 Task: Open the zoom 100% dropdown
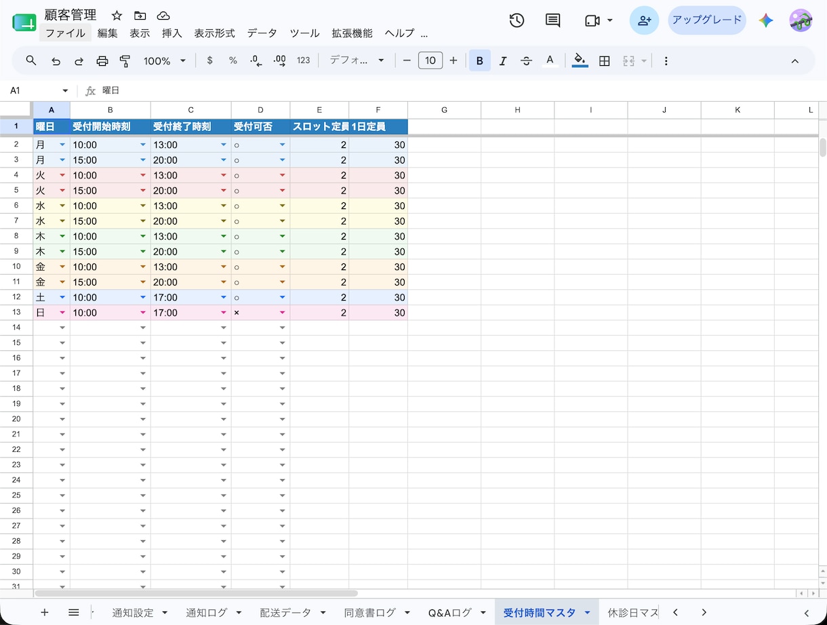[x=165, y=60]
